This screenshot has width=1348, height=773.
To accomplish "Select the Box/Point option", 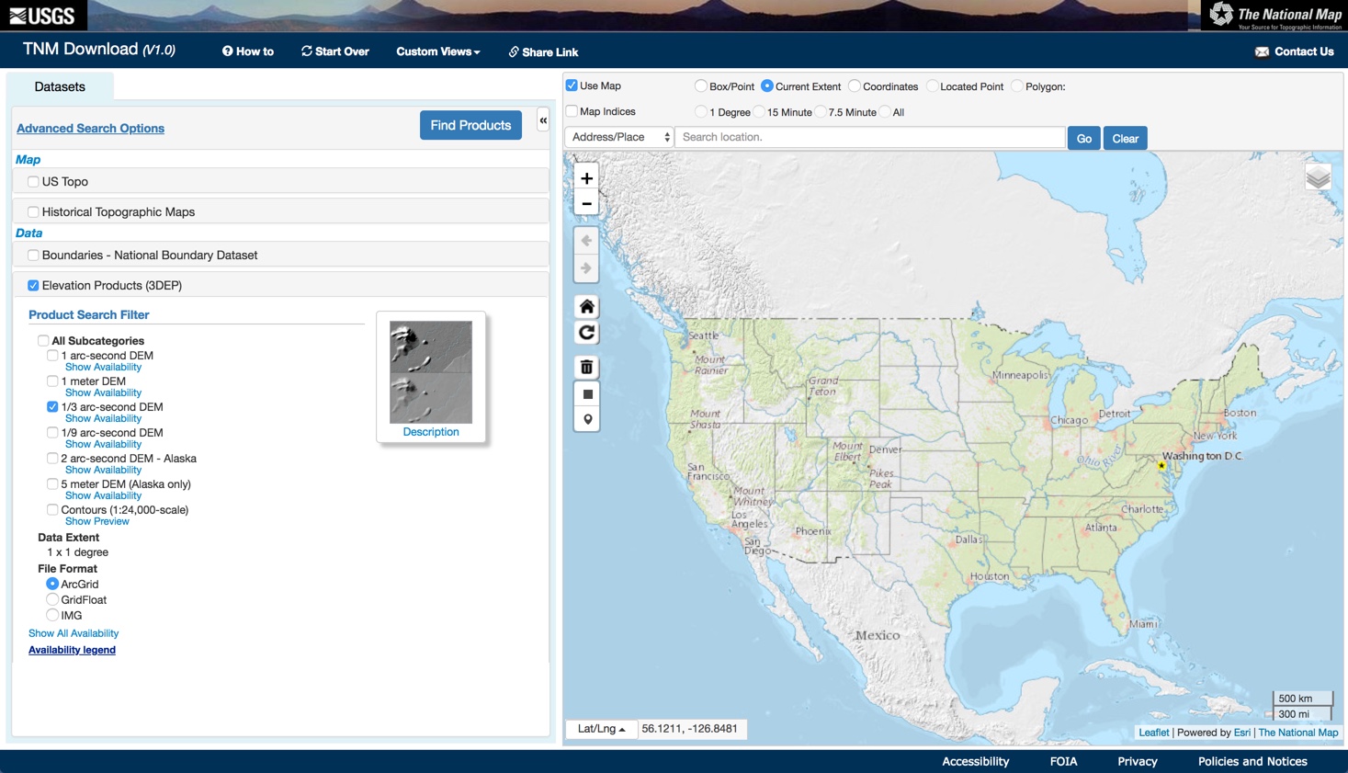I will (701, 86).
